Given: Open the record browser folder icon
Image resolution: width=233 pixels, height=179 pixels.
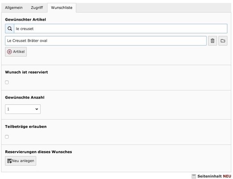Looking at the screenshot, I should (x=223, y=41).
